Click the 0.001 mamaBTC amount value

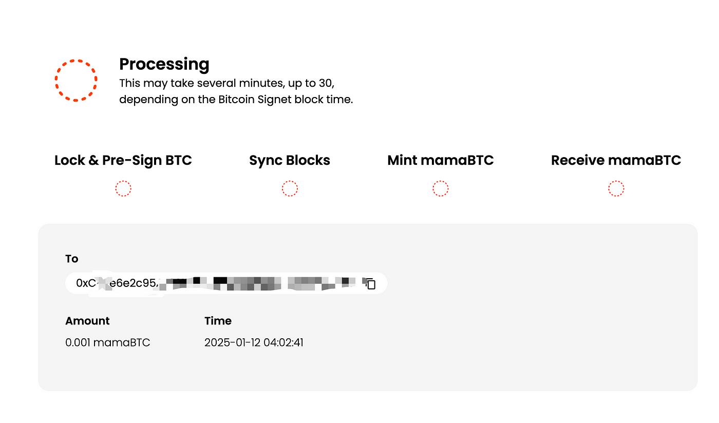(108, 342)
